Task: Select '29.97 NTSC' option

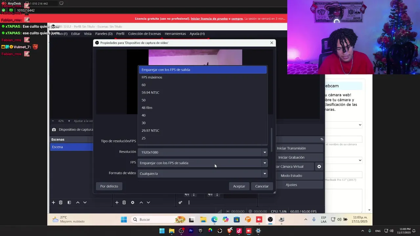Action: tap(202, 130)
